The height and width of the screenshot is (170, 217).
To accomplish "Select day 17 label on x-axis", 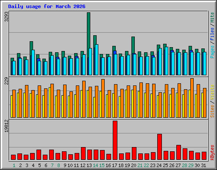I will [114, 165].
